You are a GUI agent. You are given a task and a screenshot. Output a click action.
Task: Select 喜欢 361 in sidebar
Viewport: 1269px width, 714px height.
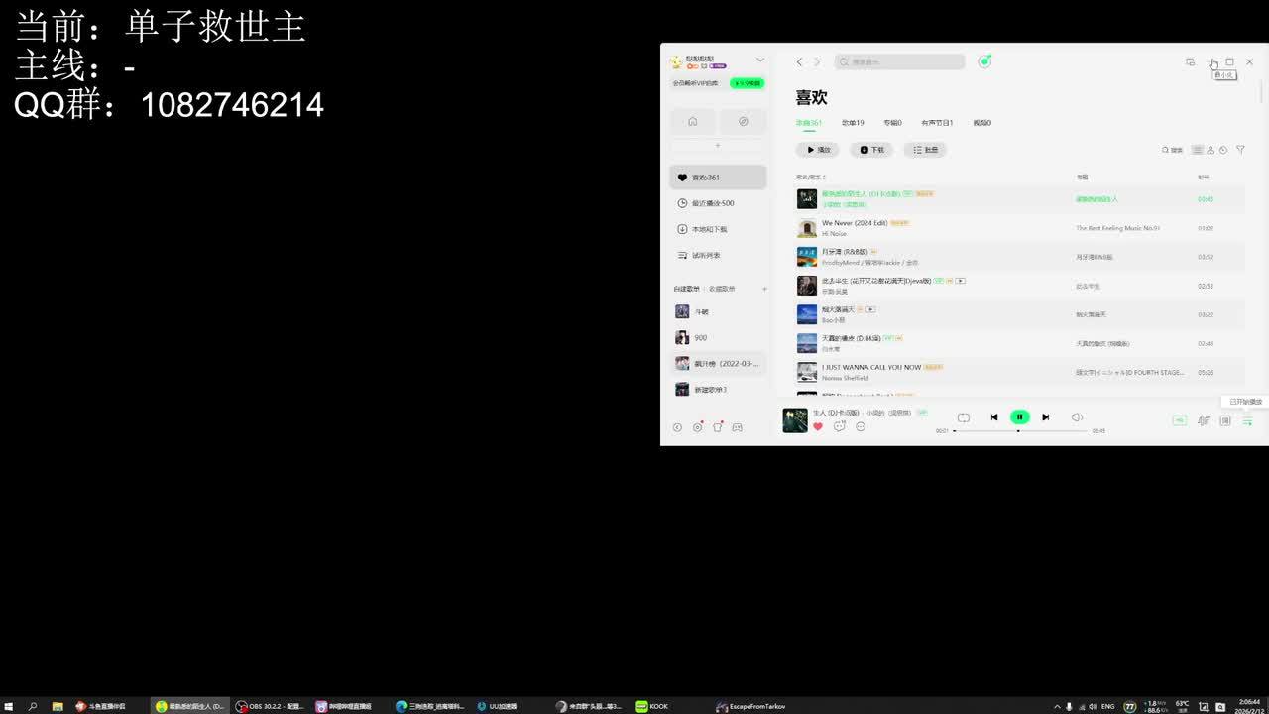click(x=718, y=178)
